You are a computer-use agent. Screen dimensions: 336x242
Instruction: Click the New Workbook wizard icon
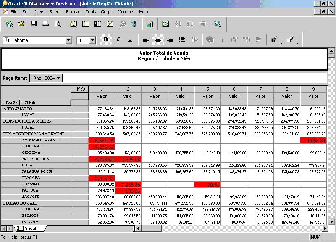point(9,24)
